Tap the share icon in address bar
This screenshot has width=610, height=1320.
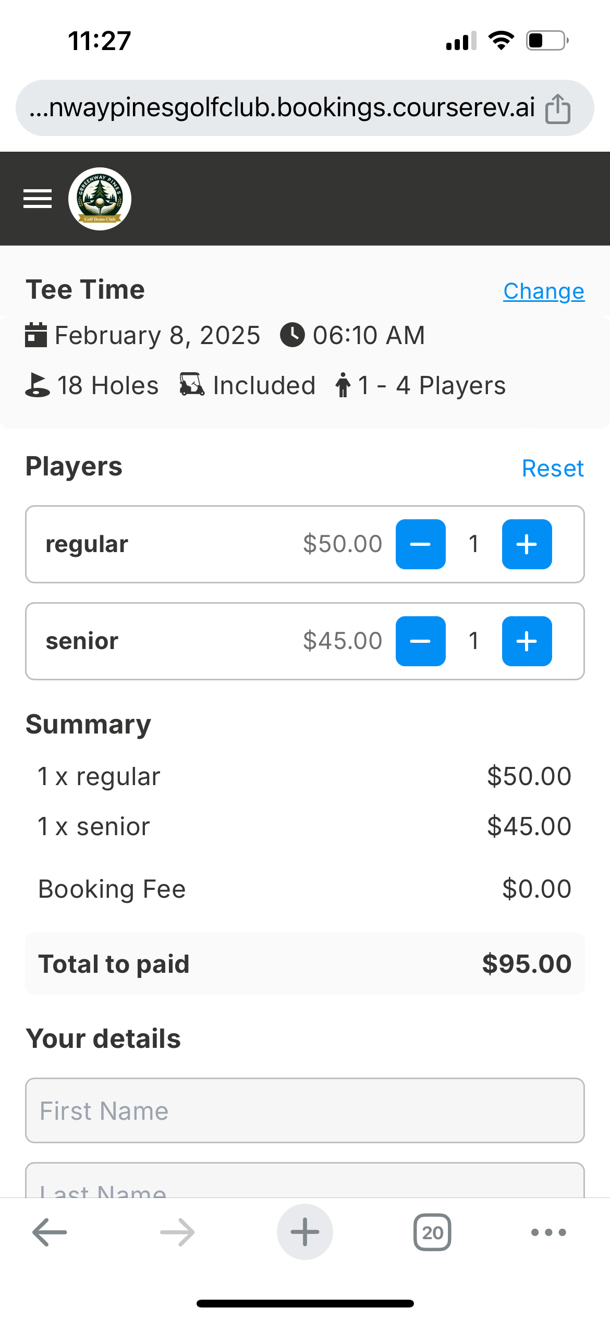[557, 108]
